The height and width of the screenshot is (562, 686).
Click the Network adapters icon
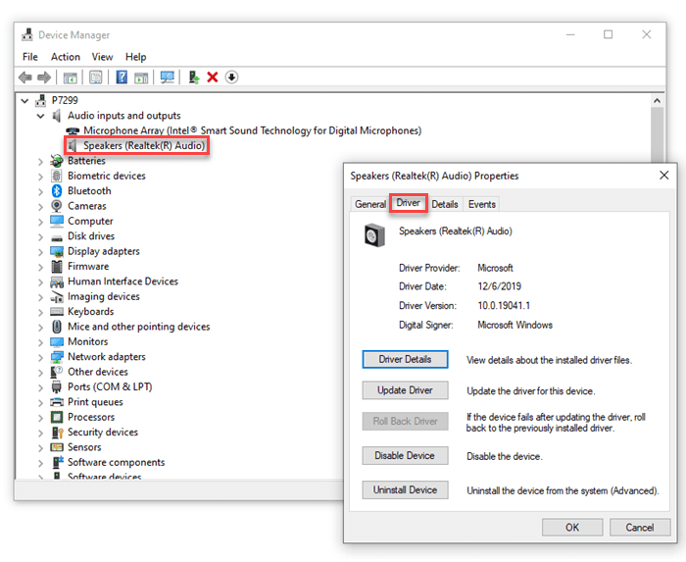pyautogui.click(x=57, y=357)
